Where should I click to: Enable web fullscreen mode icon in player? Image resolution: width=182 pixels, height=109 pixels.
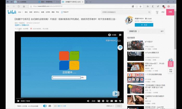116,101
